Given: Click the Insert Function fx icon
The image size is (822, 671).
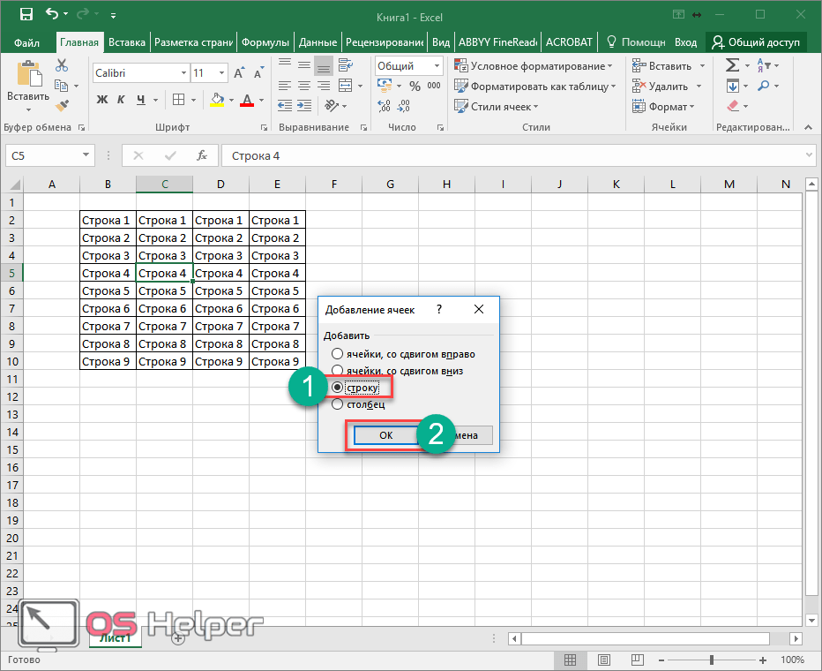Looking at the screenshot, I should [202, 155].
